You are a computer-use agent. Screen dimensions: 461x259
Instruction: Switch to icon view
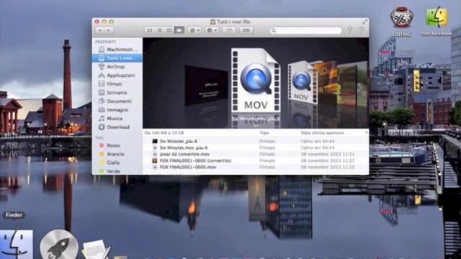(150, 30)
